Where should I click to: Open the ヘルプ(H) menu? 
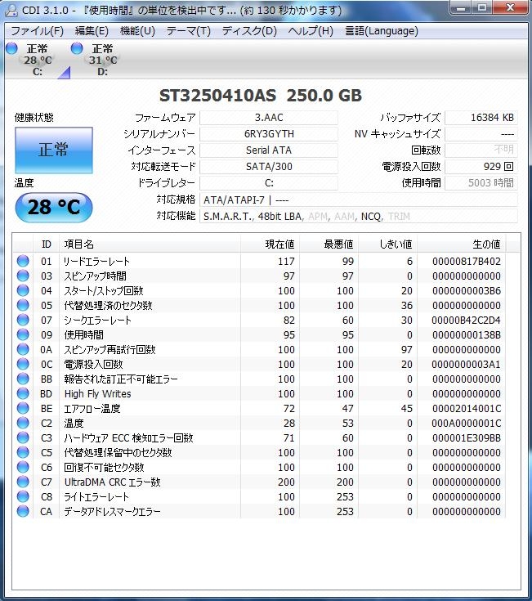click(311, 31)
